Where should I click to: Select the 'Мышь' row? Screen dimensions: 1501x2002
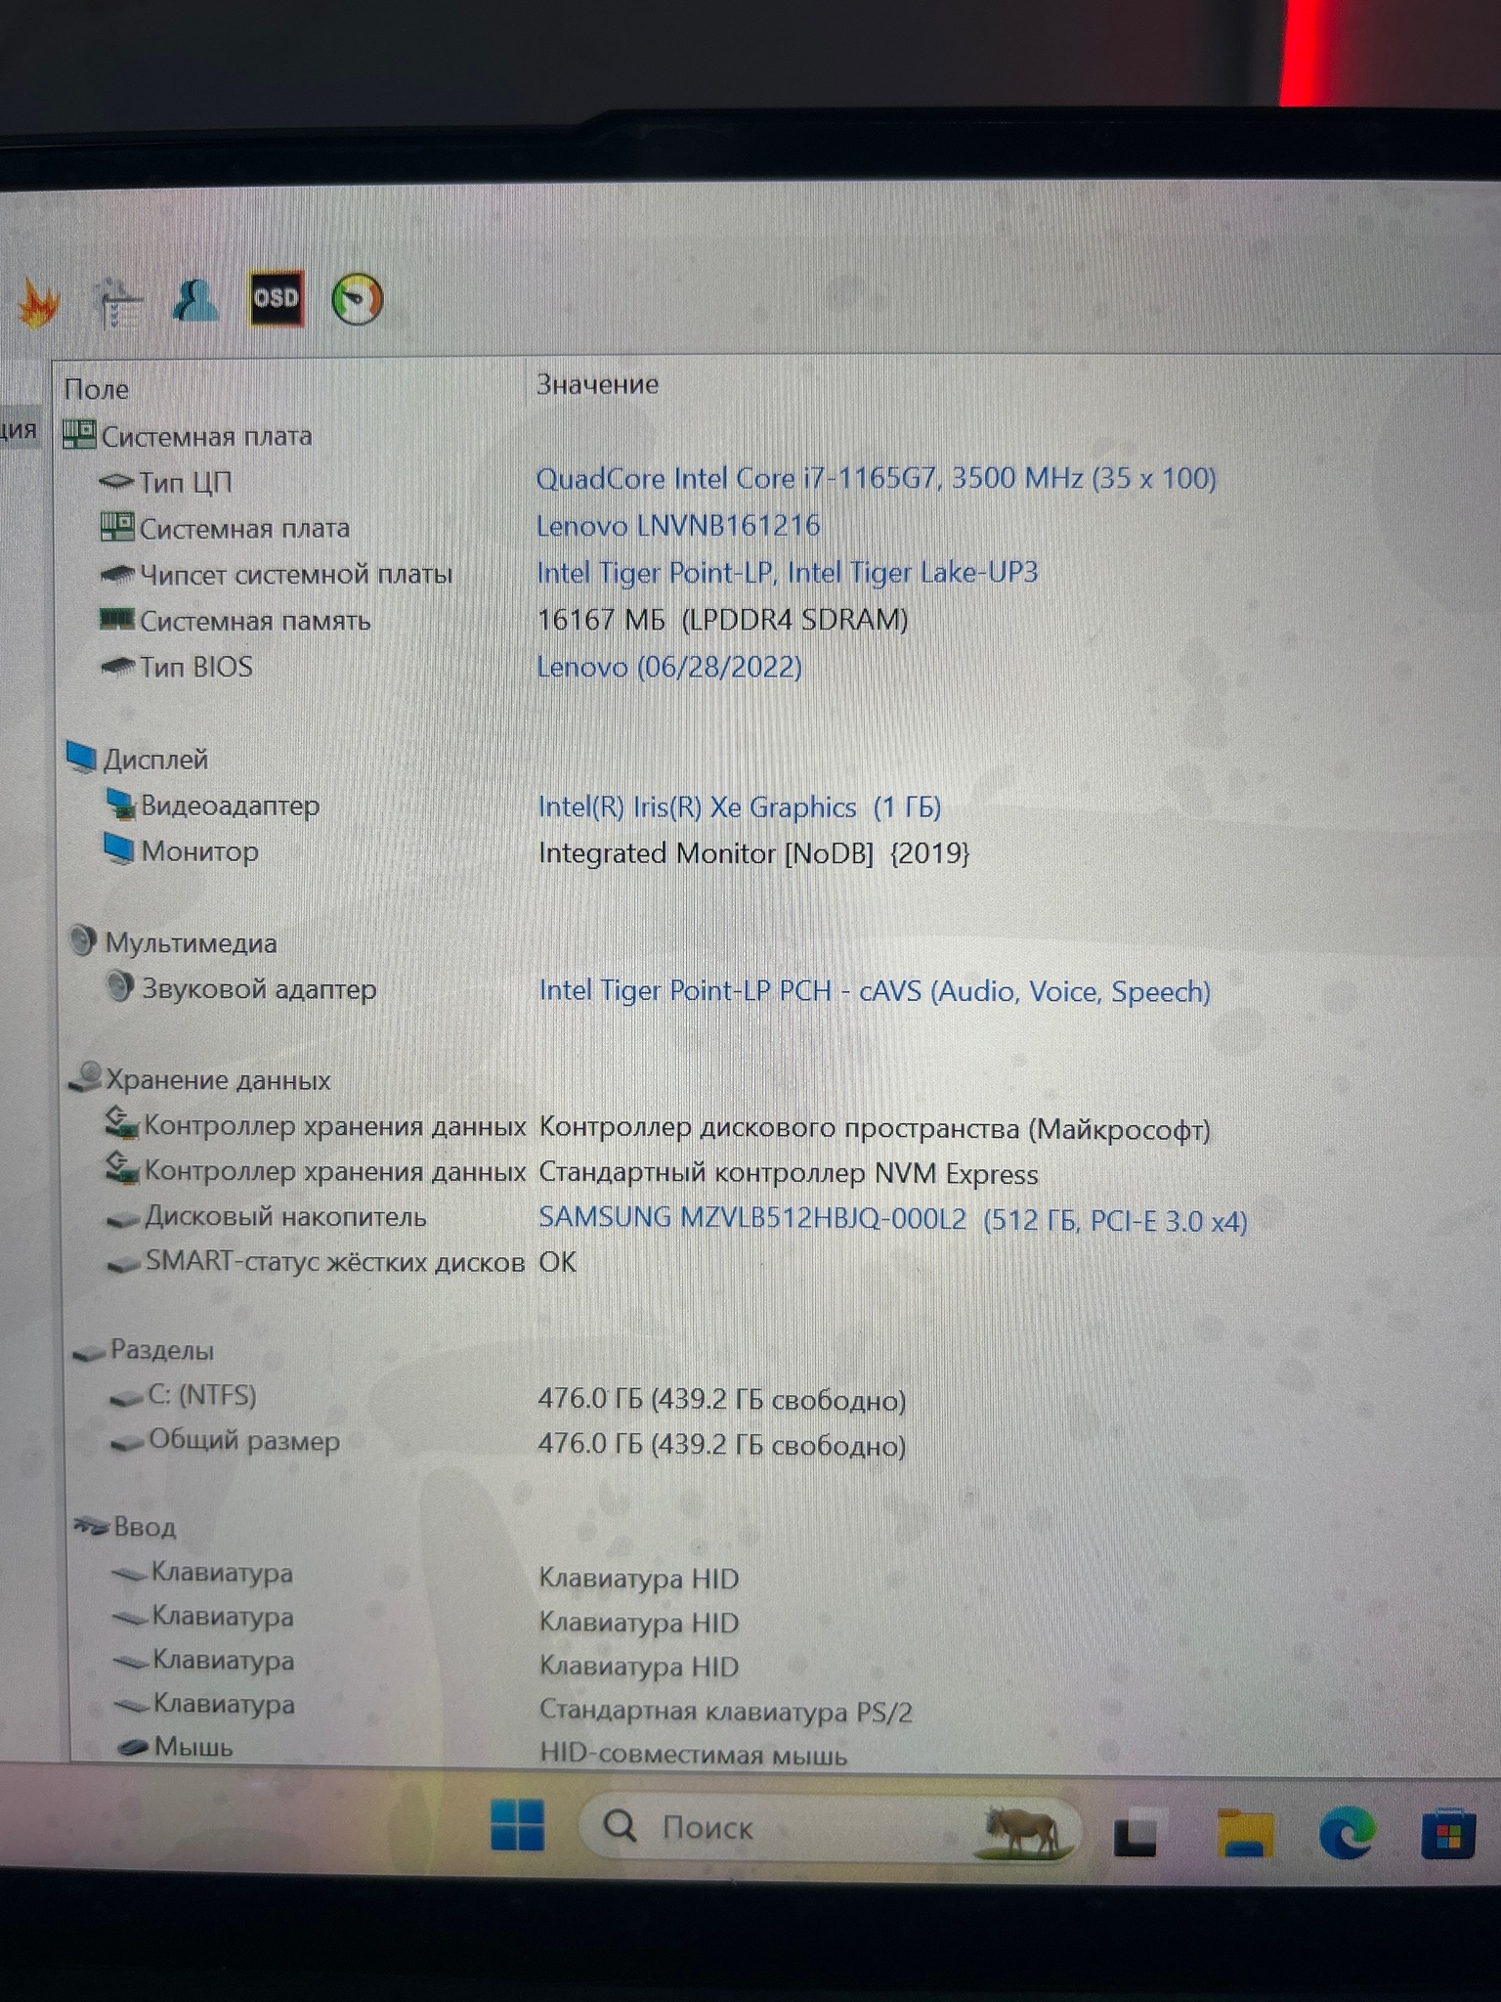click(x=175, y=1746)
